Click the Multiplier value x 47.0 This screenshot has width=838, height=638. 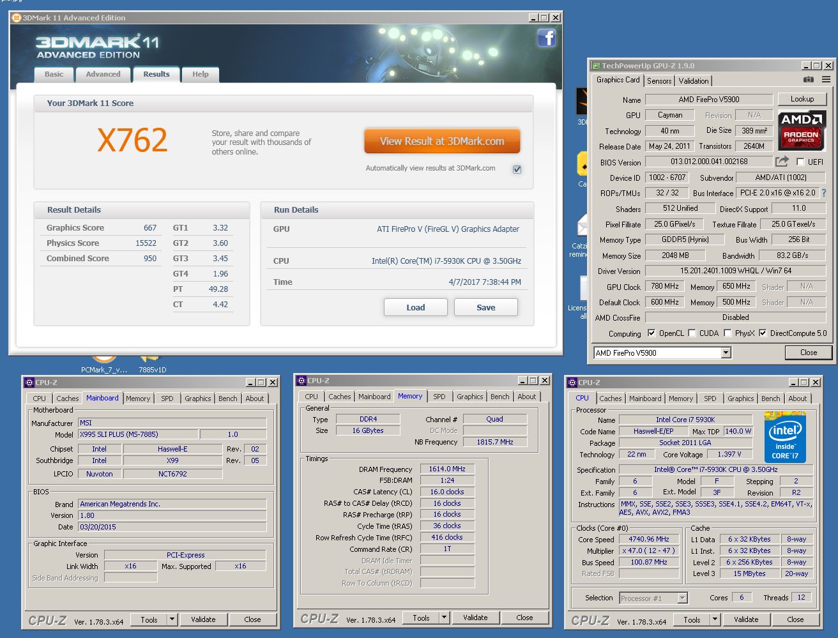650,551
